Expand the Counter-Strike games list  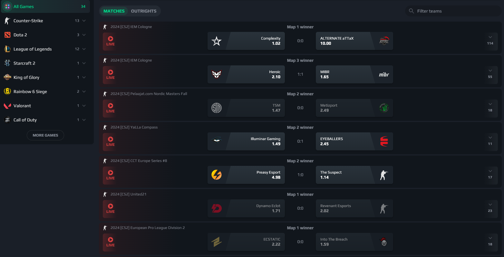point(84,21)
